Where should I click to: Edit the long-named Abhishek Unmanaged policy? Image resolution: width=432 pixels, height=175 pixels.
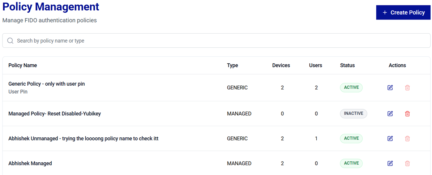click(x=390, y=138)
